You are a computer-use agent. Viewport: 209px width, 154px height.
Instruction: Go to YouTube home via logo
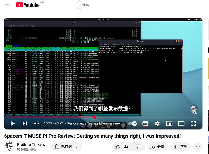point(27,5)
